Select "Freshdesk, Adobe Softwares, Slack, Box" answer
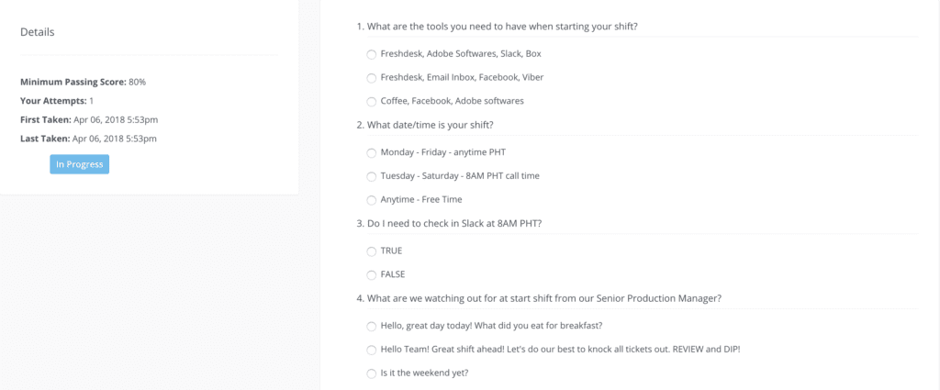 pyautogui.click(x=371, y=54)
